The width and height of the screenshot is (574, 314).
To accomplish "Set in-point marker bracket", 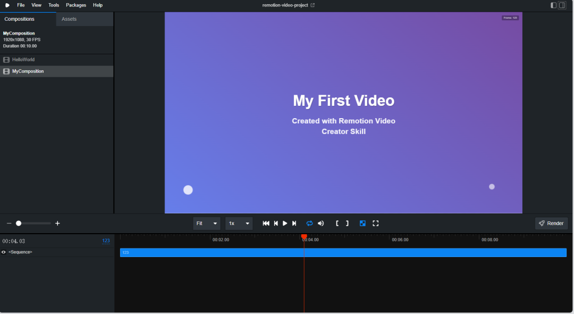I will 337,224.
